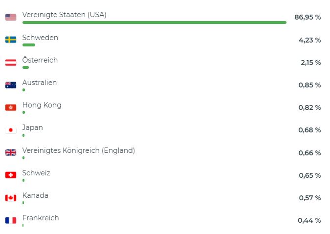Click the Österreich country label

40,60
